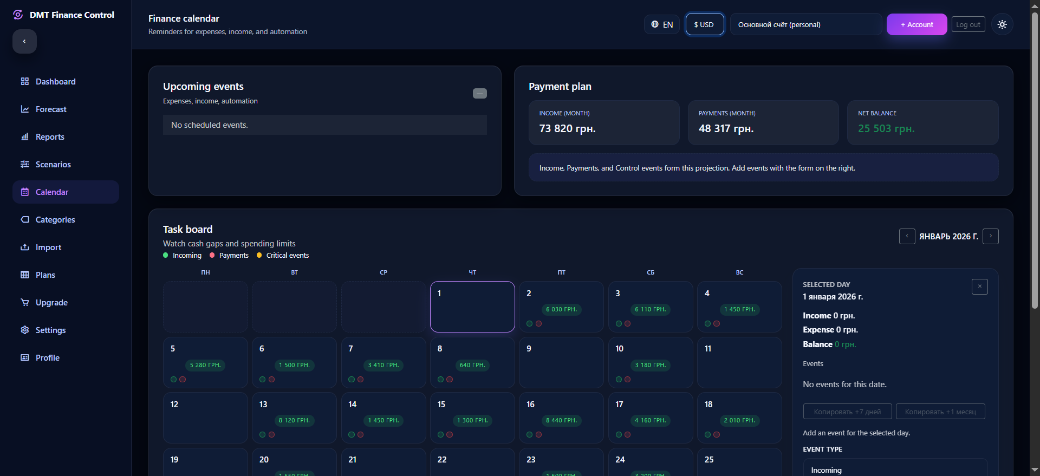Click the Income (Month) 73 820 грн. value
The width and height of the screenshot is (1040, 476).
[567, 128]
